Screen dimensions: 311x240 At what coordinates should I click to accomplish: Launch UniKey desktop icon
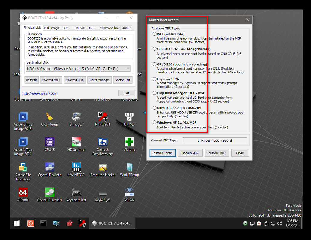(129, 119)
